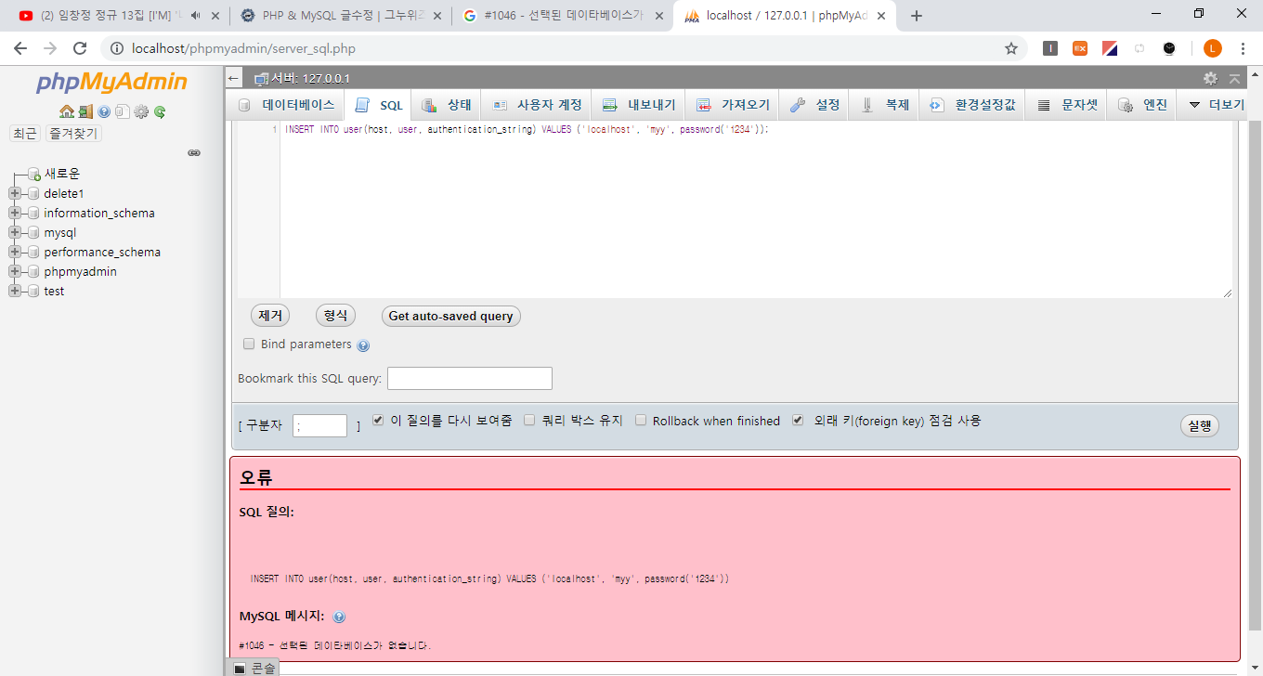
Task: Mute audio icon on the YouTube tab
Action: [195, 16]
